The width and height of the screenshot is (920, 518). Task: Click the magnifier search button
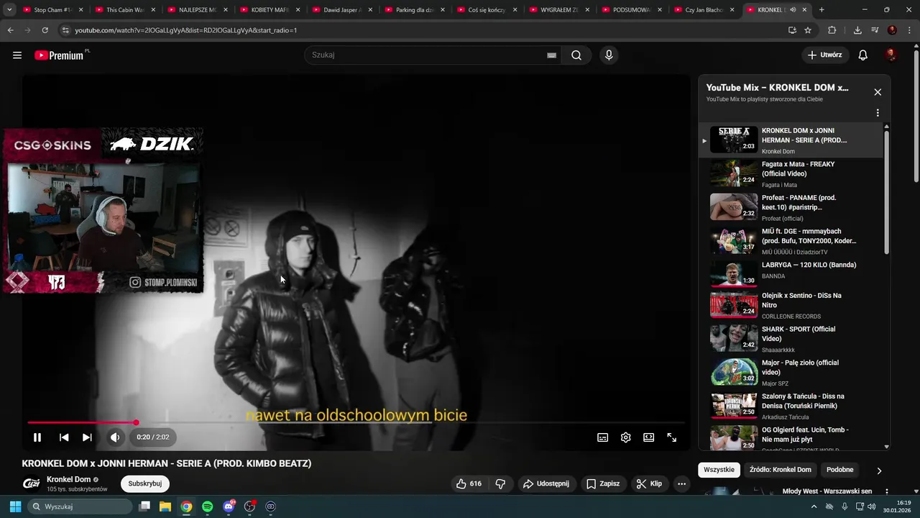tap(576, 55)
